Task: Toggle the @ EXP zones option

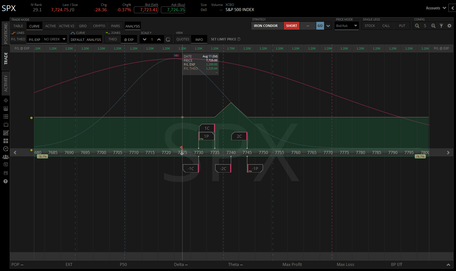Action: click(129, 39)
